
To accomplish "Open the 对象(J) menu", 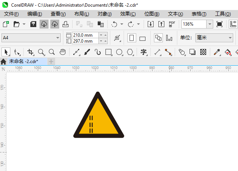I will (105, 14).
